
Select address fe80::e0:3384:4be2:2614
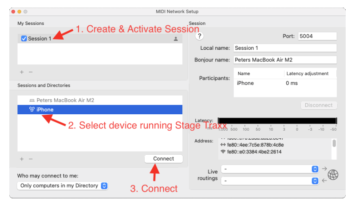pos(254,152)
